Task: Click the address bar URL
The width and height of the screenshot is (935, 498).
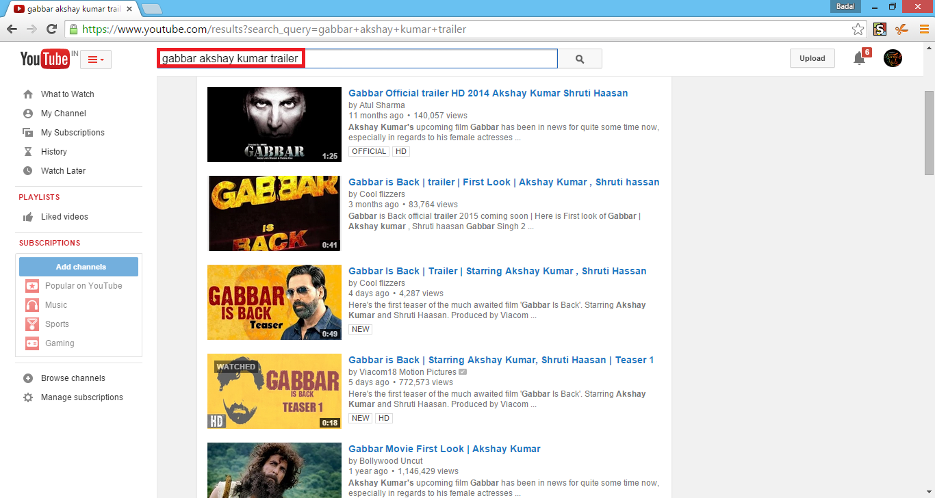Action: [x=274, y=29]
